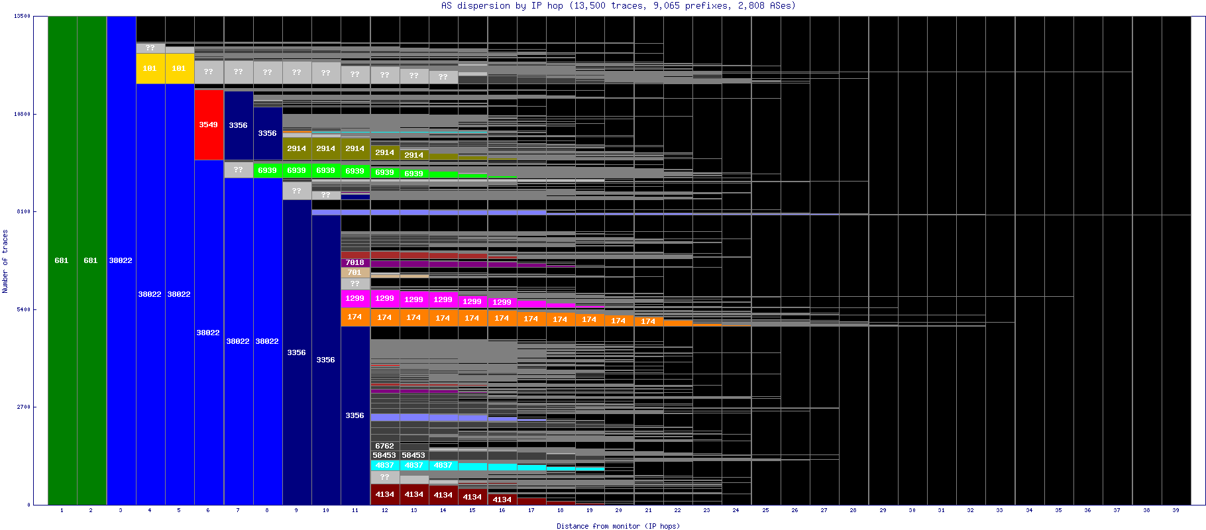The image size is (1206, 530).
Task: Select the magenta AS 1299 block at hop 14
Action: pos(443,299)
